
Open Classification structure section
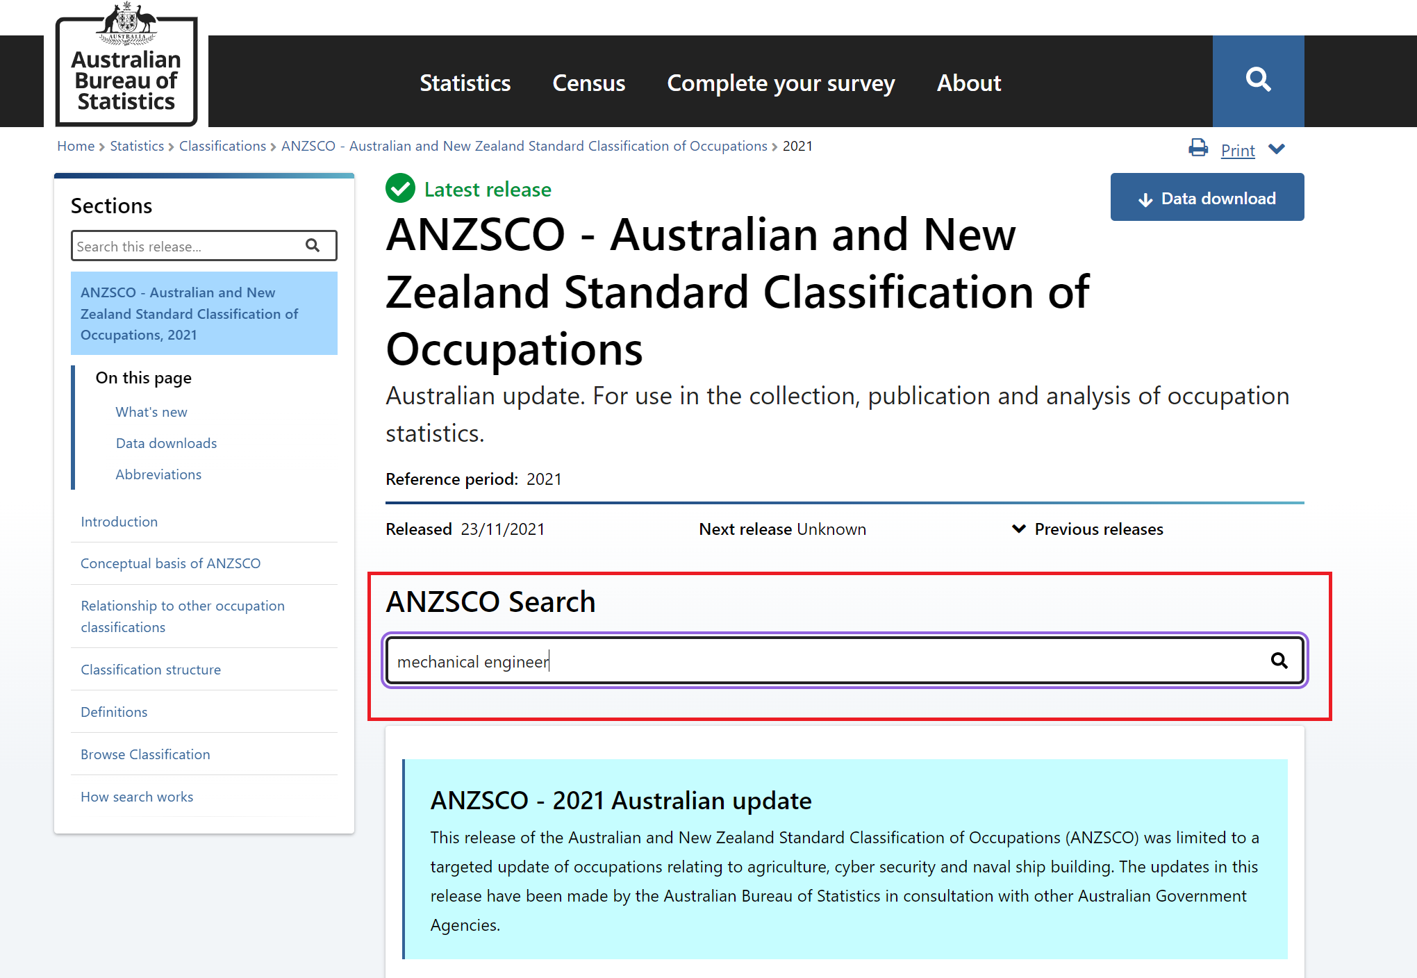pyautogui.click(x=151, y=670)
